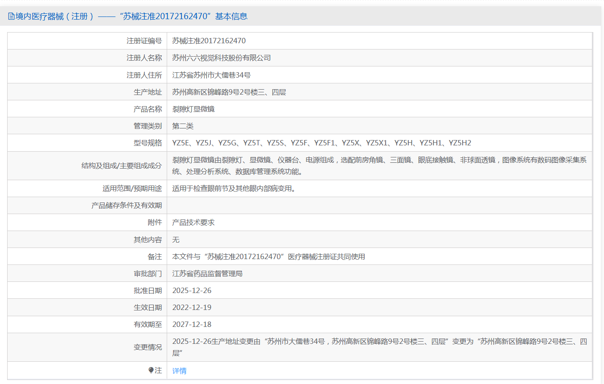Viewport: 604px width, 384px height.
Task: Select the value in the 生产地址 row
Action: [x=229, y=92]
